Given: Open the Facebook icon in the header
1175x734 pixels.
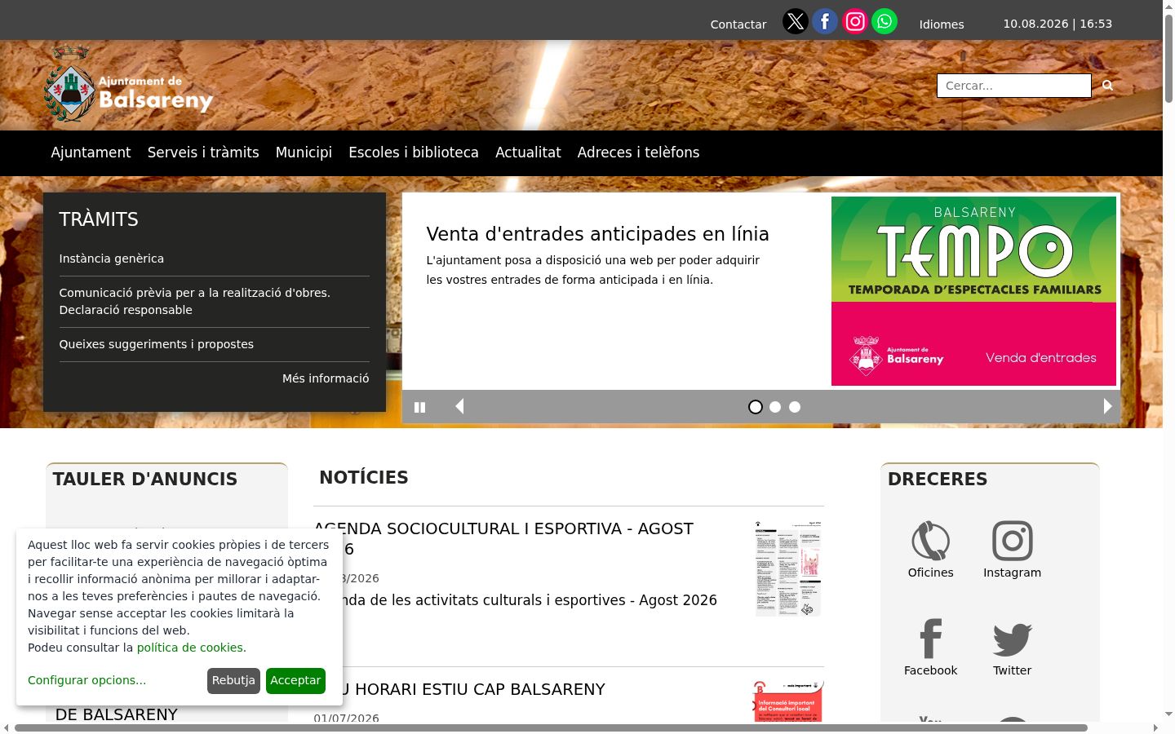Looking at the screenshot, I should pyautogui.click(x=825, y=21).
